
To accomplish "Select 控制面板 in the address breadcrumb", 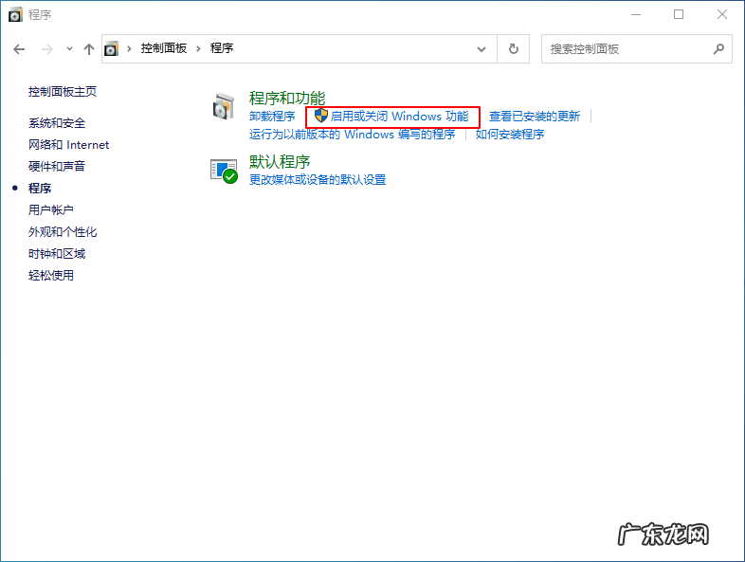I will pos(163,48).
